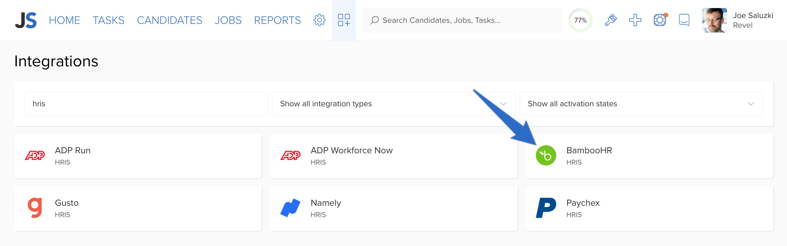Image resolution: width=787 pixels, height=246 pixels.
Task: Click the 77% progress circle
Action: (x=580, y=20)
